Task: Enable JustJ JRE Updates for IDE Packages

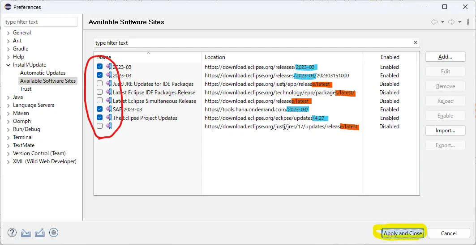Action: (x=99, y=84)
